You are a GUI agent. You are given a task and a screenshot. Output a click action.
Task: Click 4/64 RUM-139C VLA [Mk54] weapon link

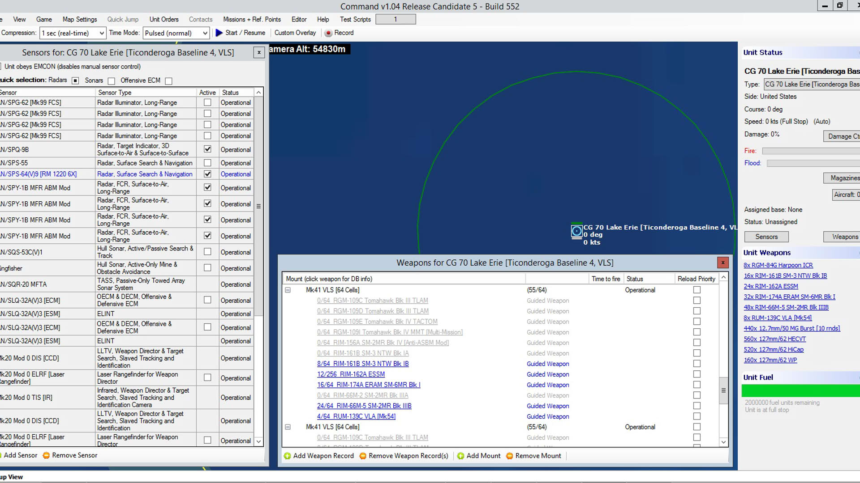[x=356, y=416]
